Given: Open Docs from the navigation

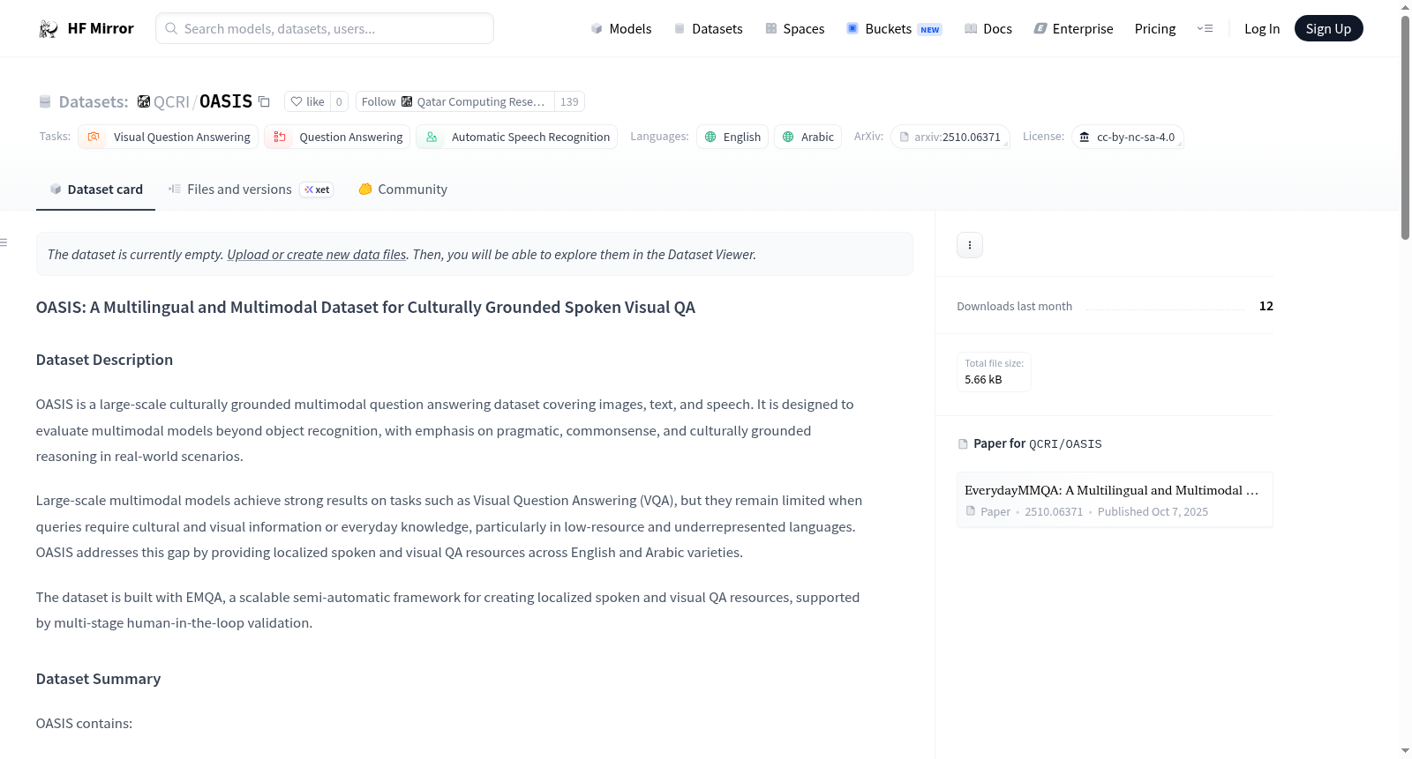Looking at the screenshot, I should coord(988,29).
